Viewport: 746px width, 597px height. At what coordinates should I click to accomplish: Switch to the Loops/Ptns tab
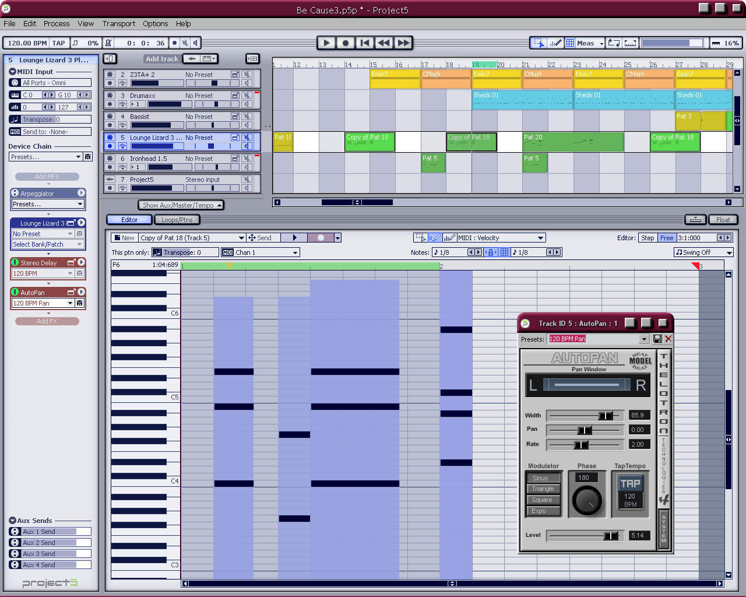pos(177,220)
